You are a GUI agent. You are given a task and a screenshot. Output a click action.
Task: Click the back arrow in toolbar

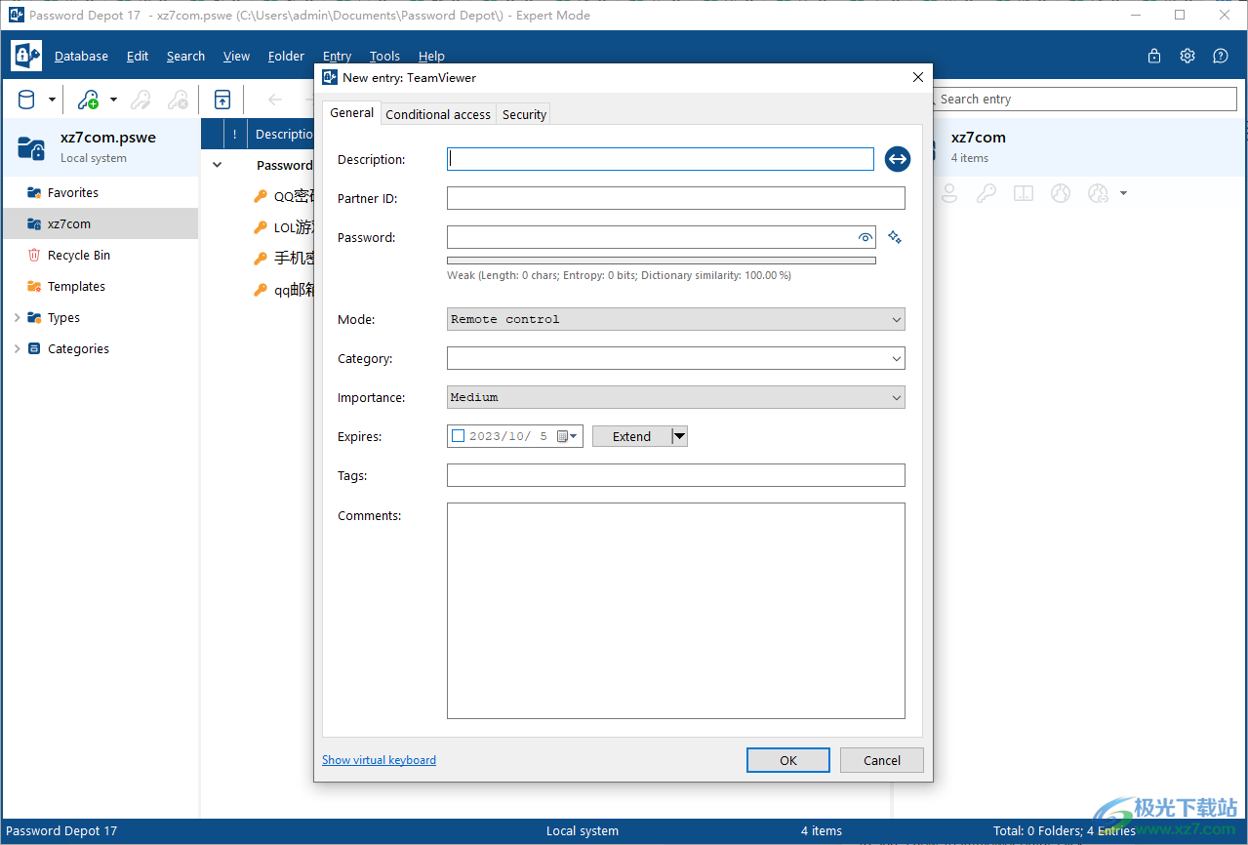pyautogui.click(x=275, y=100)
